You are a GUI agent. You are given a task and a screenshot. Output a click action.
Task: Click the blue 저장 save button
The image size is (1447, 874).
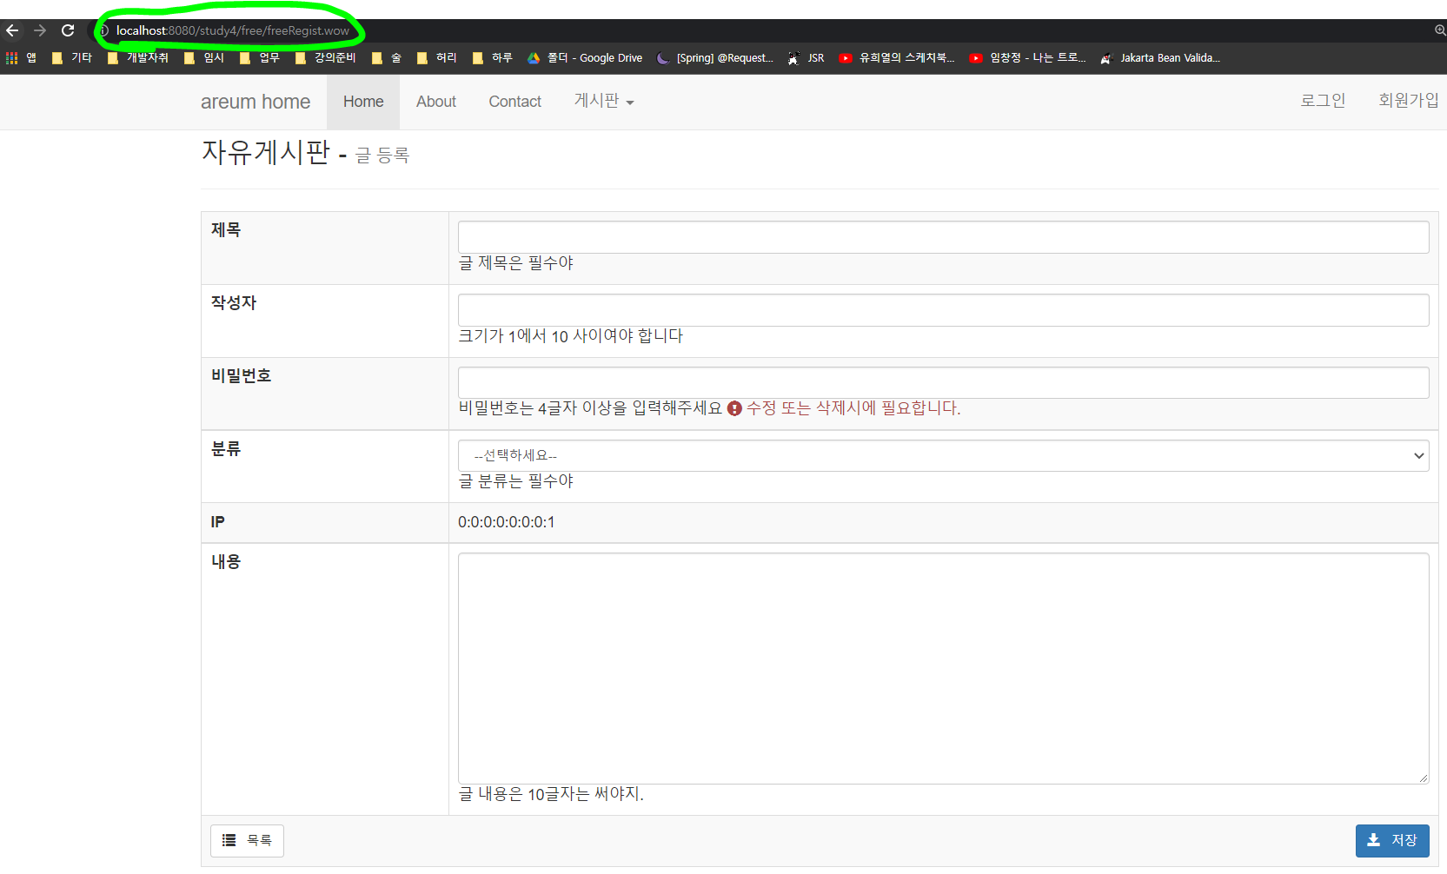coord(1392,840)
